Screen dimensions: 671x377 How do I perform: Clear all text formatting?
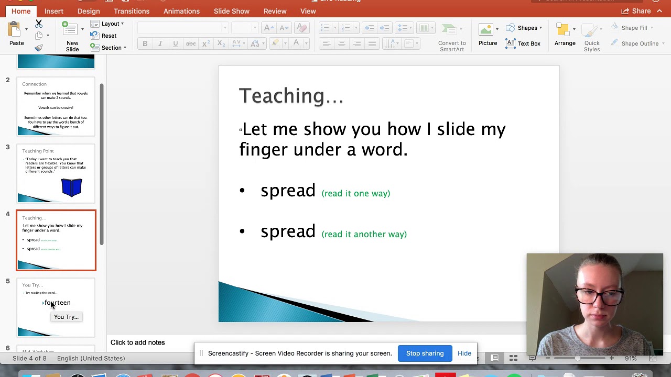pyautogui.click(x=301, y=28)
